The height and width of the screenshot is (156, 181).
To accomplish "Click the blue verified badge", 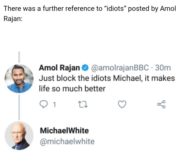I will pyautogui.click(x=85, y=68).
